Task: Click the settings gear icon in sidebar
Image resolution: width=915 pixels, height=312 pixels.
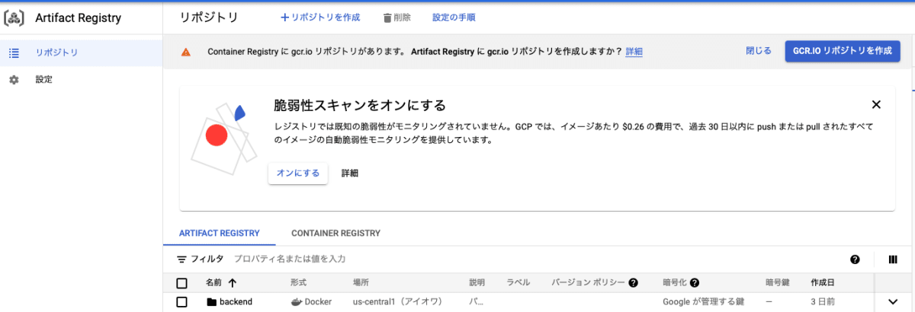Action: (14, 79)
